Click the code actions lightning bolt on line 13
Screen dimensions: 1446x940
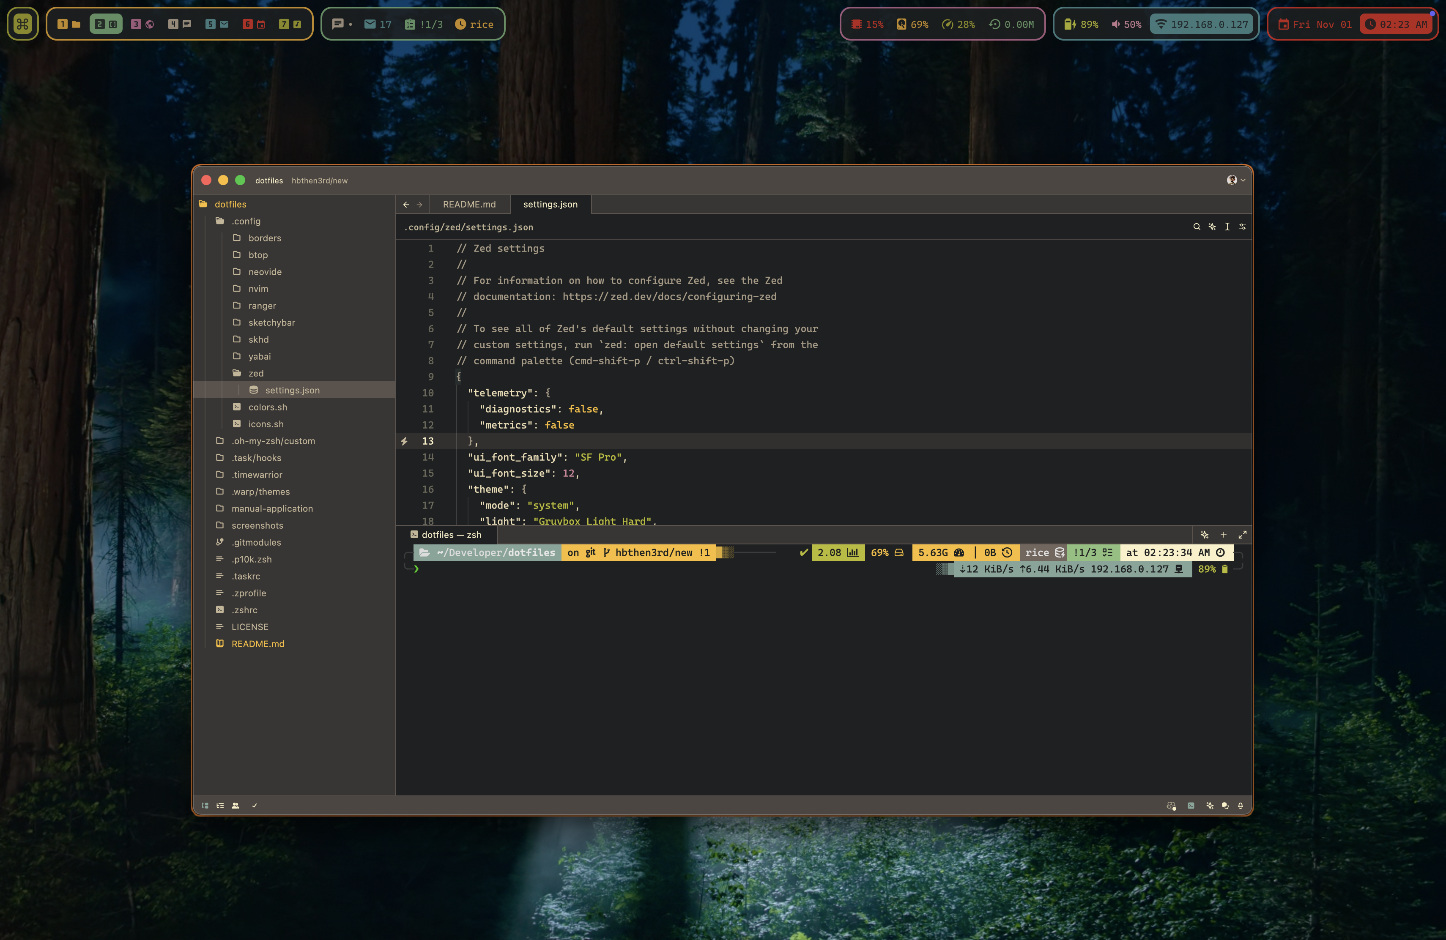[x=404, y=441]
